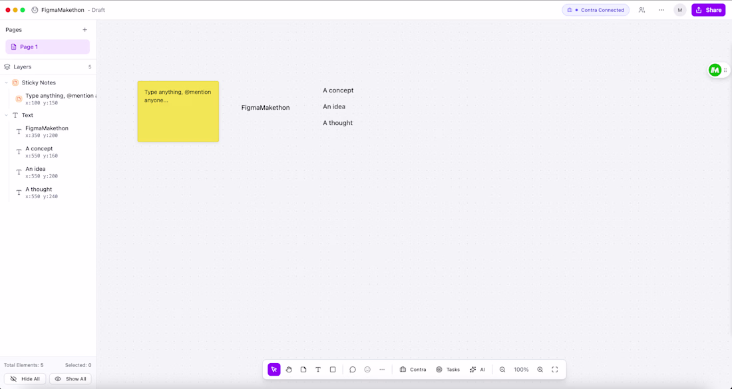The width and height of the screenshot is (732, 389).
Task: Select 'An idea' text on canvas
Action: pos(334,107)
